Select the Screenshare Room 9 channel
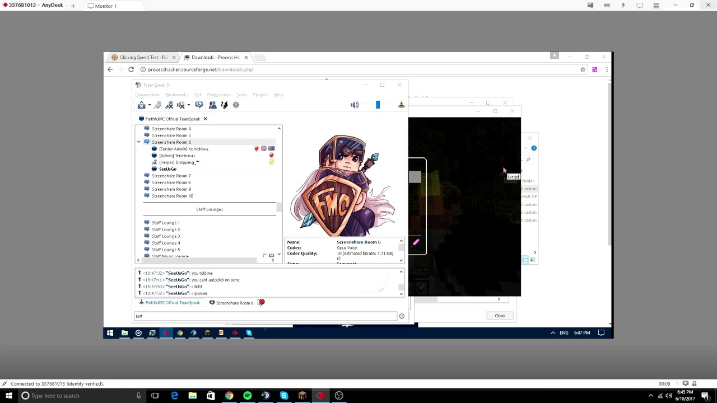Viewport: 717px width, 403px height. click(x=171, y=189)
